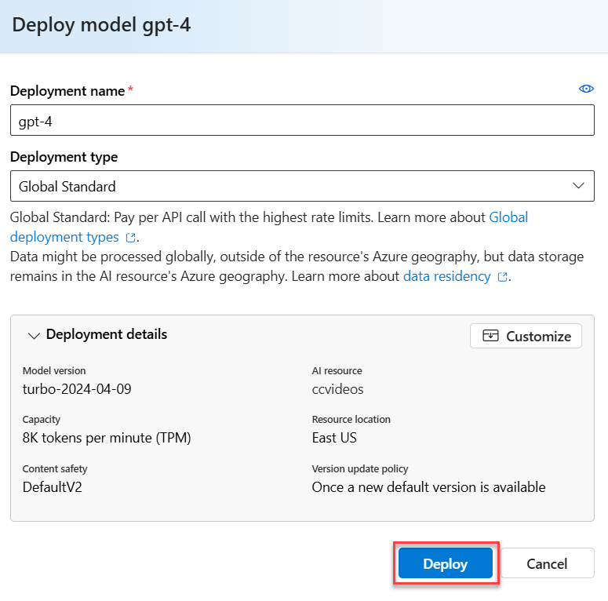Click the 'Version update policy' label
The height and width of the screenshot is (601, 608).
point(360,468)
